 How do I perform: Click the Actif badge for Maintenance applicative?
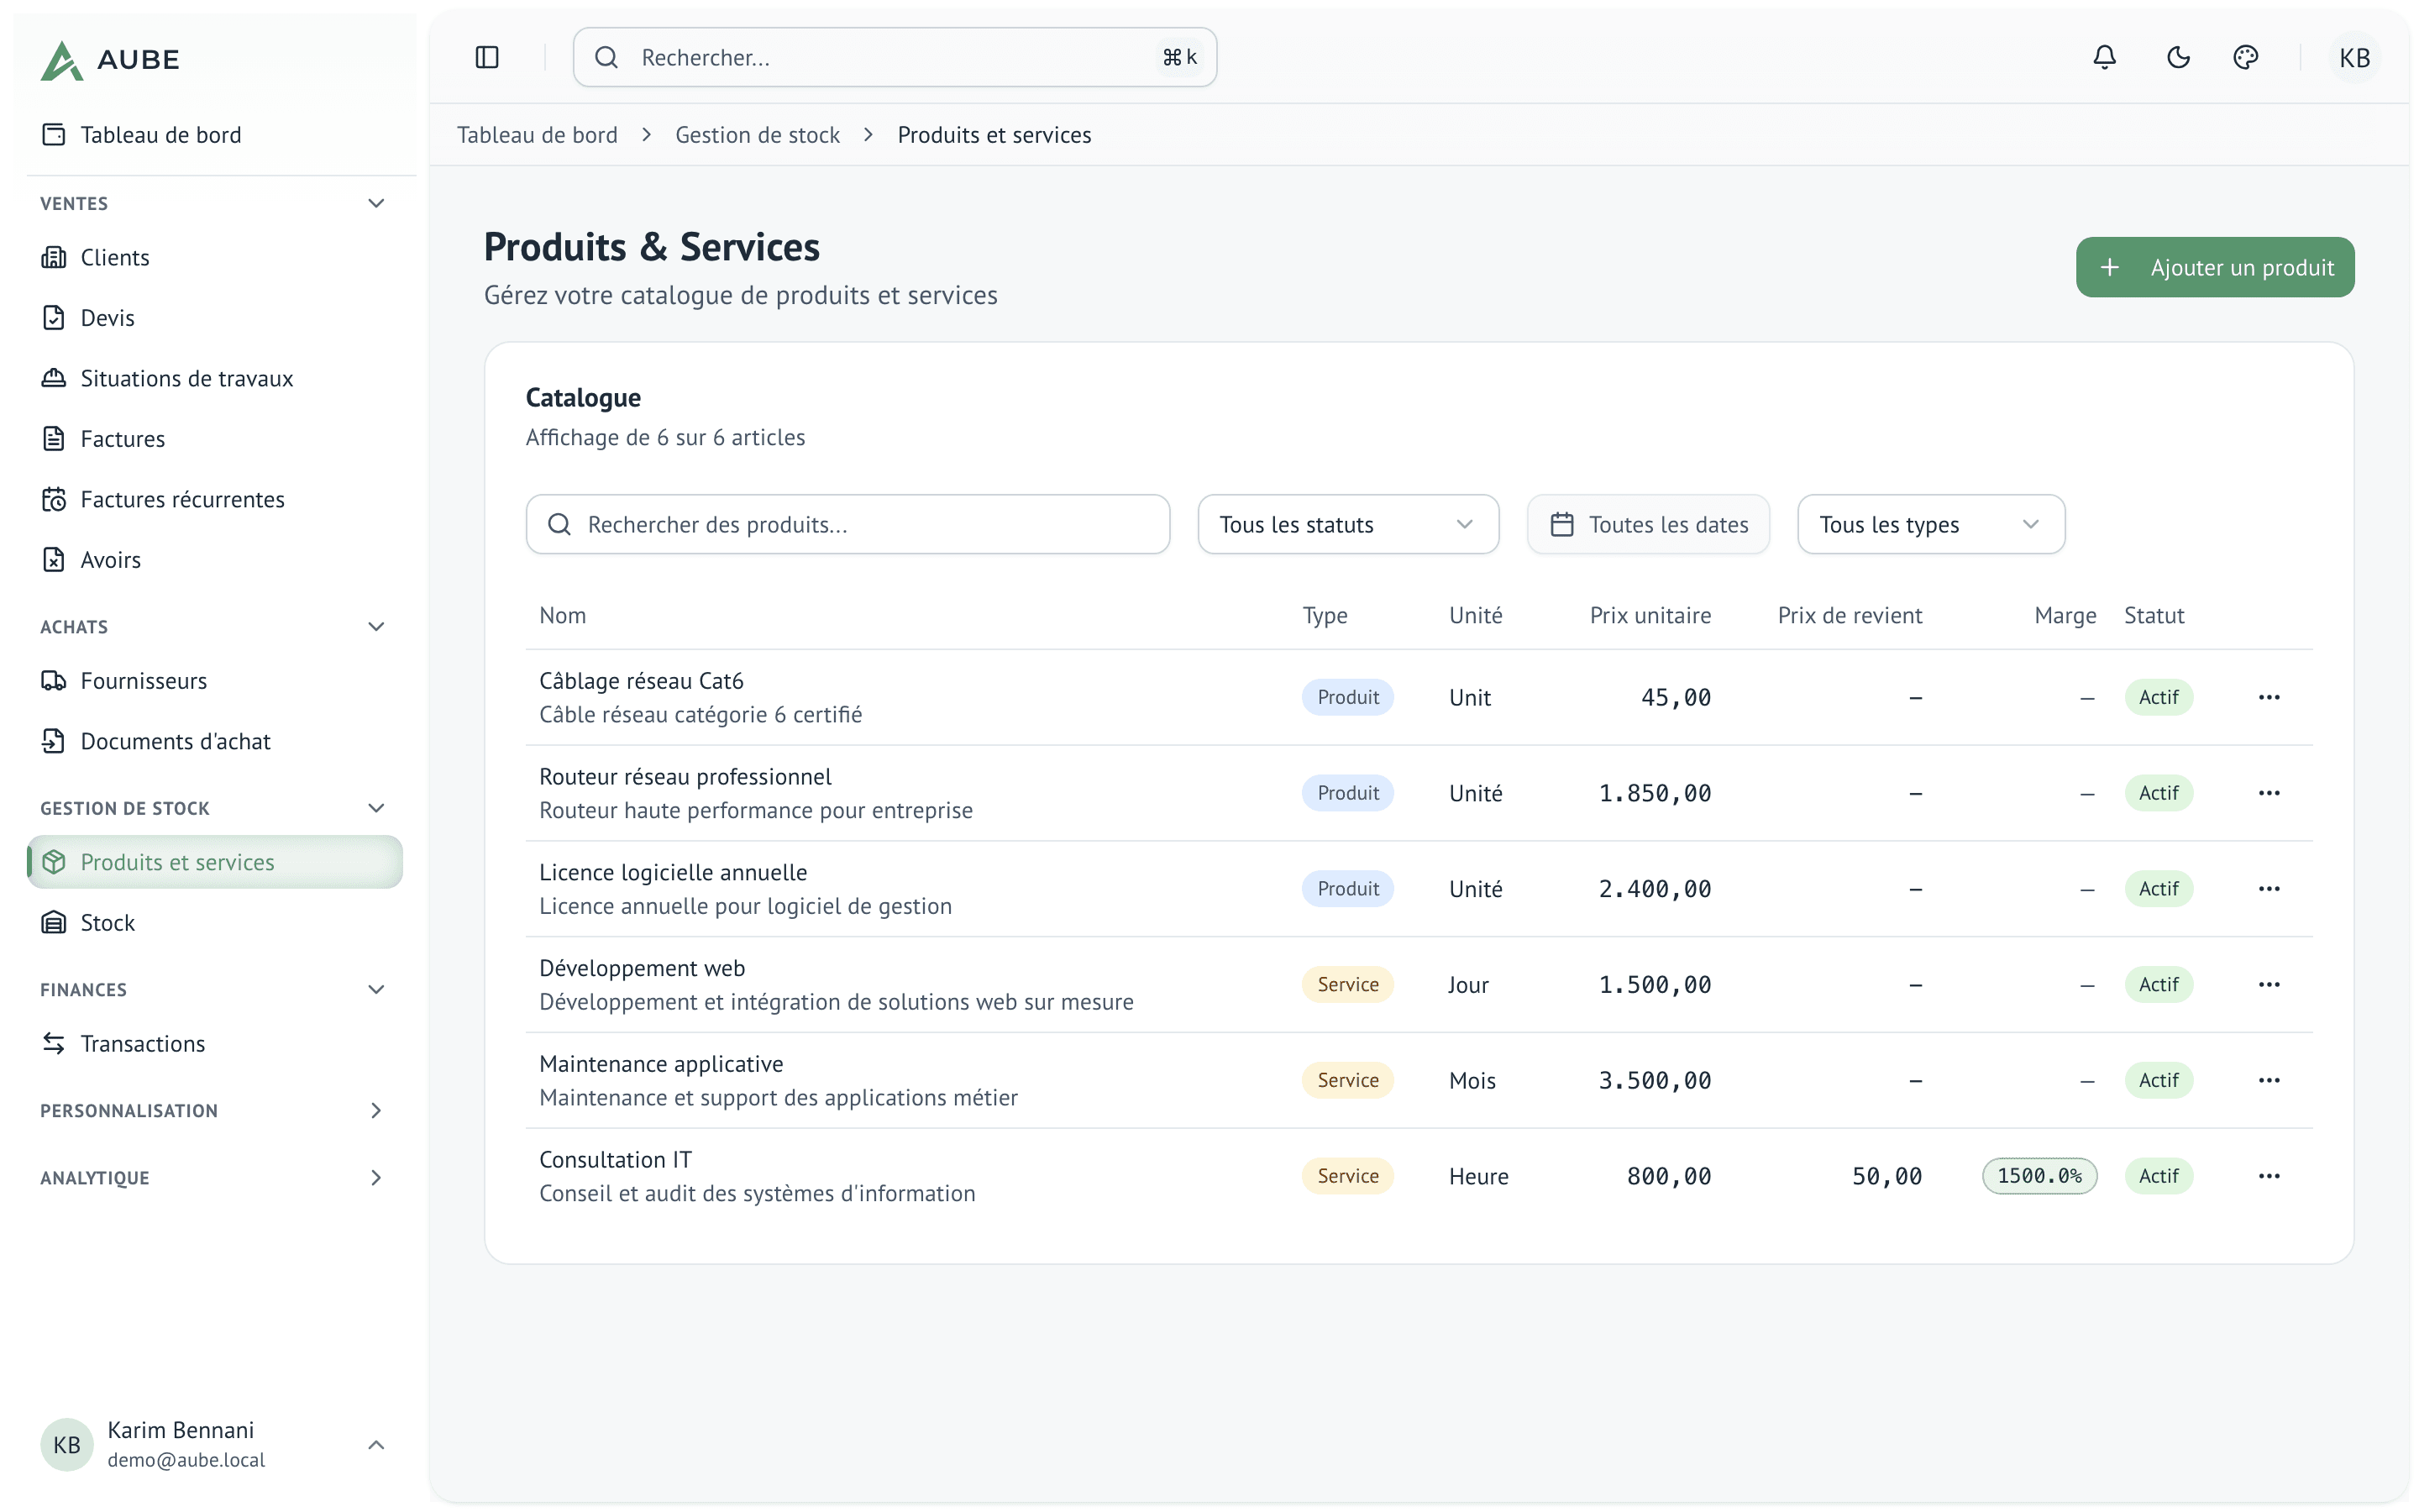pyautogui.click(x=2158, y=1080)
